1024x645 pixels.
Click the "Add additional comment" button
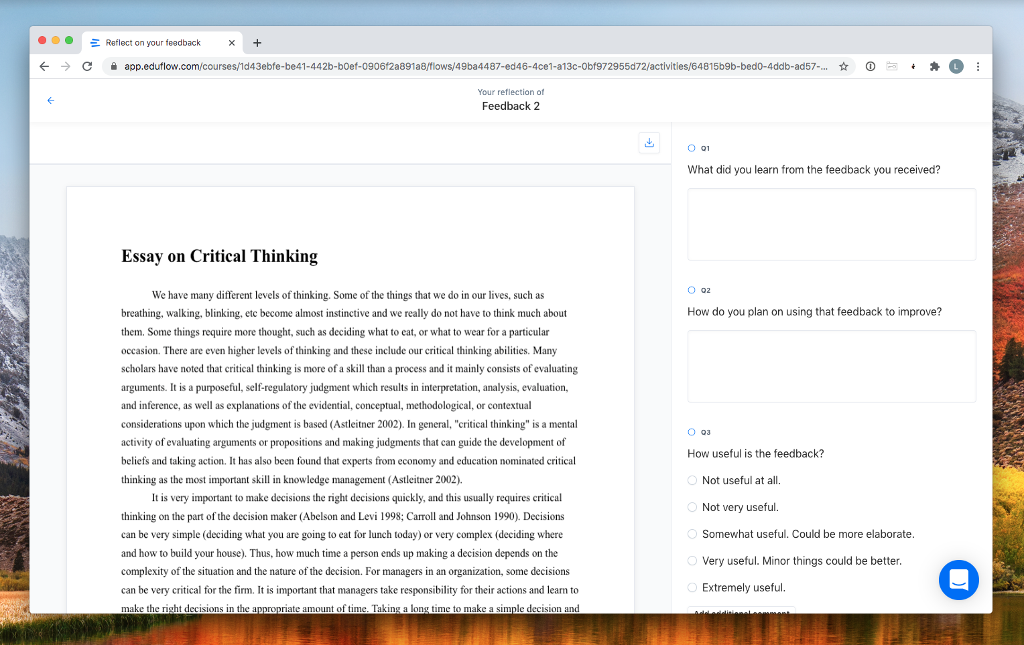741,610
